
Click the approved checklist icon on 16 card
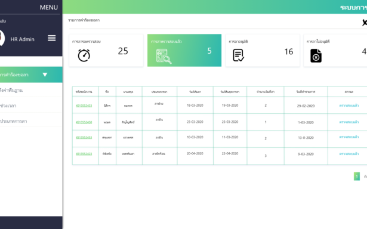pos(239,55)
